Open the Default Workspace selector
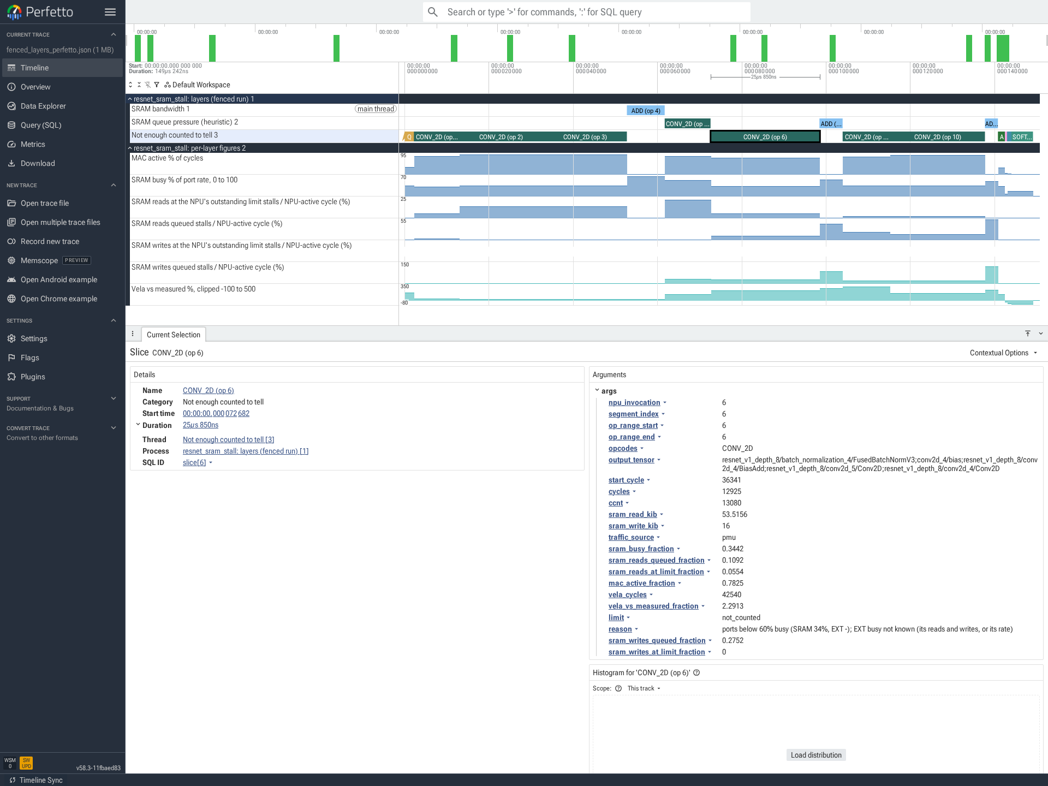The height and width of the screenshot is (786, 1048). pos(198,85)
